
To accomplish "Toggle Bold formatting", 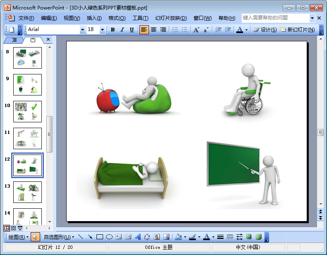I will 113,30.
